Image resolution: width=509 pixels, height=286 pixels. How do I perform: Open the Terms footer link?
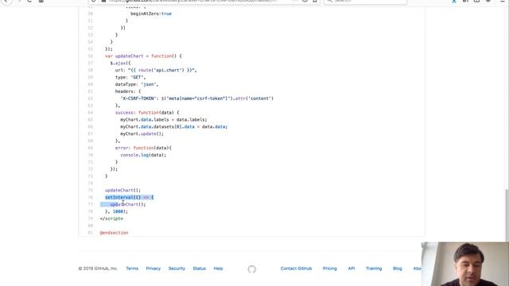(x=132, y=269)
